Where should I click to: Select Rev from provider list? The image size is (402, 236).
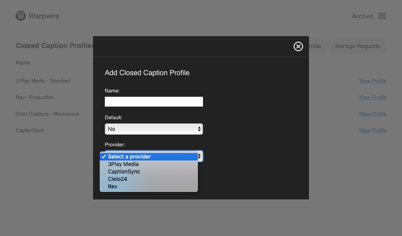[x=149, y=186]
